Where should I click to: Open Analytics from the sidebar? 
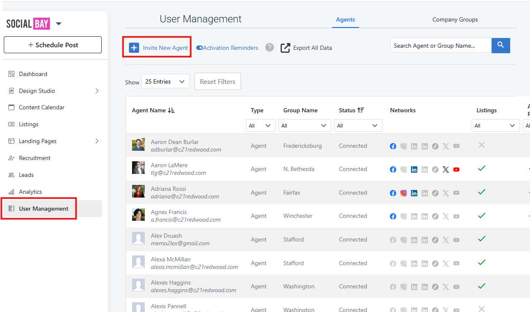[30, 192]
